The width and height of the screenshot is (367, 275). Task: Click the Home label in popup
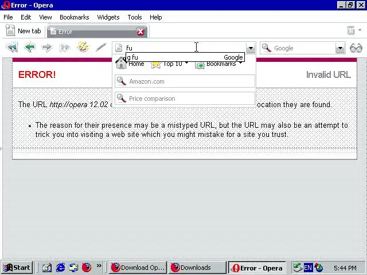[136, 64]
